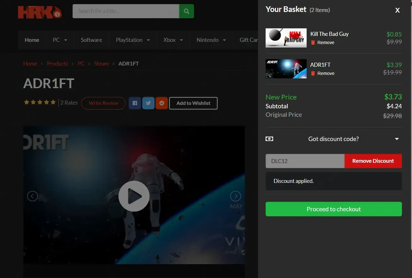Collapse the 'Got discount code?' section
Image resolution: width=412 pixels, height=278 pixels.
point(397,139)
